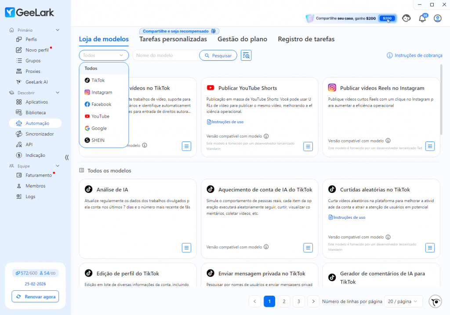Close the Todos platform dropdown
This screenshot has width=450, height=315.
pyautogui.click(x=104, y=55)
